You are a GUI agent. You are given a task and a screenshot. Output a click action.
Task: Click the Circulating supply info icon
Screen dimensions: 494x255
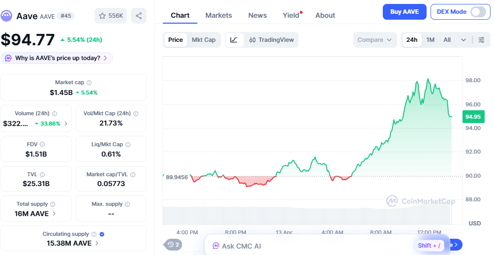[94, 234]
